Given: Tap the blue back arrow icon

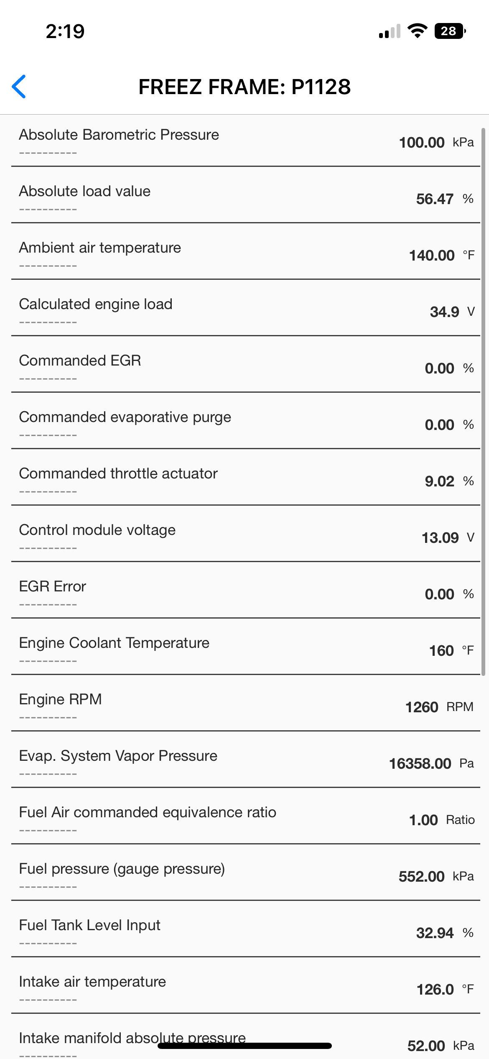Looking at the screenshot, I should (19, 87).
